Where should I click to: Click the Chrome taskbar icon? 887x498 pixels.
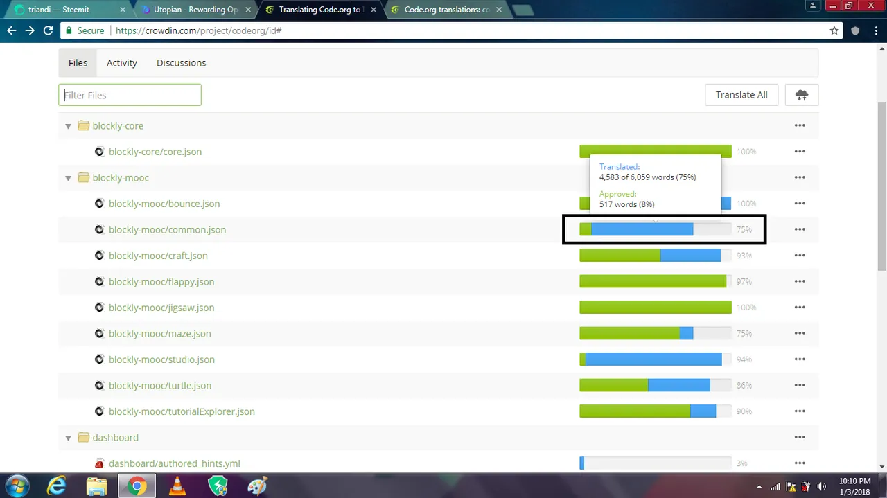(137, 486)
